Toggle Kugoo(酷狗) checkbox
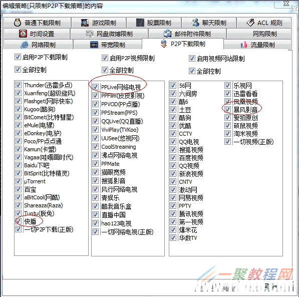The width and height of the screenshot is (299, 297). point(19,109)
